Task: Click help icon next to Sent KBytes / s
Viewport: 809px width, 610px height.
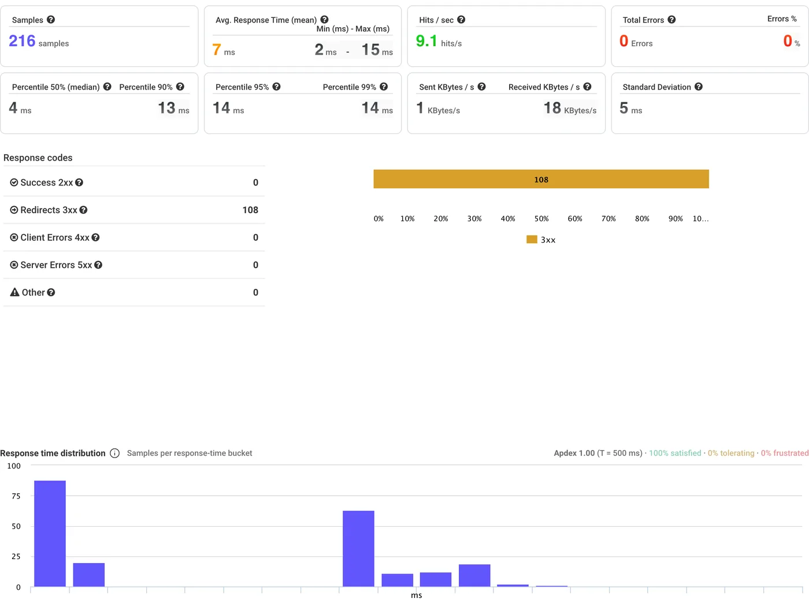Action: (481, 87)
